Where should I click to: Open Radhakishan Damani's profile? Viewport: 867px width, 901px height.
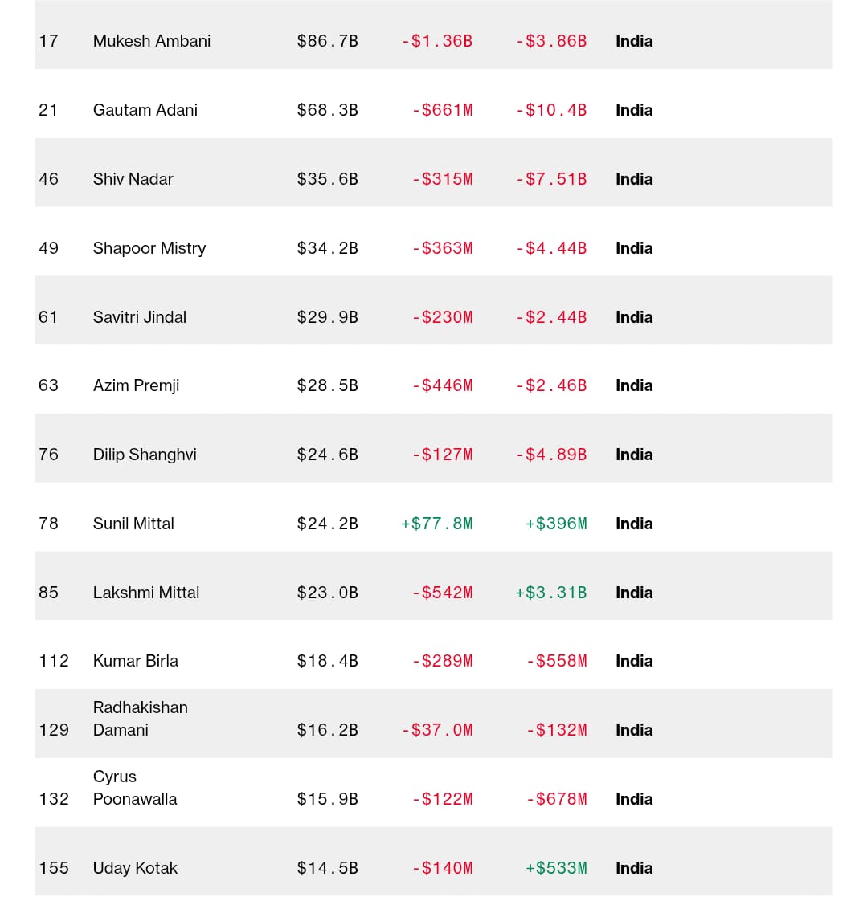(x=141, y=719)
